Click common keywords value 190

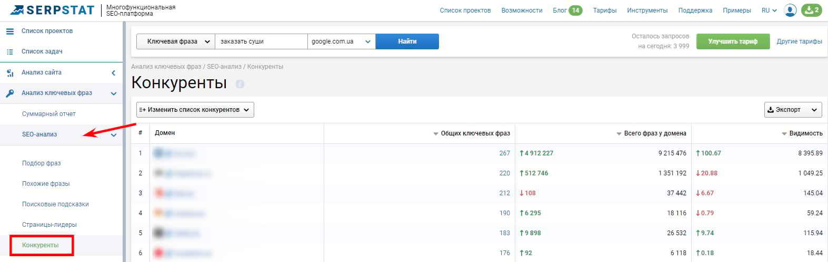coord(505,213)
